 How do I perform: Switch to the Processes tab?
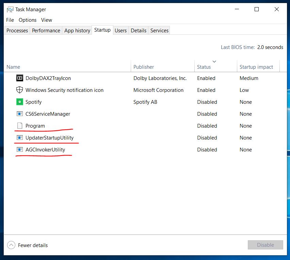coord(17,31)
